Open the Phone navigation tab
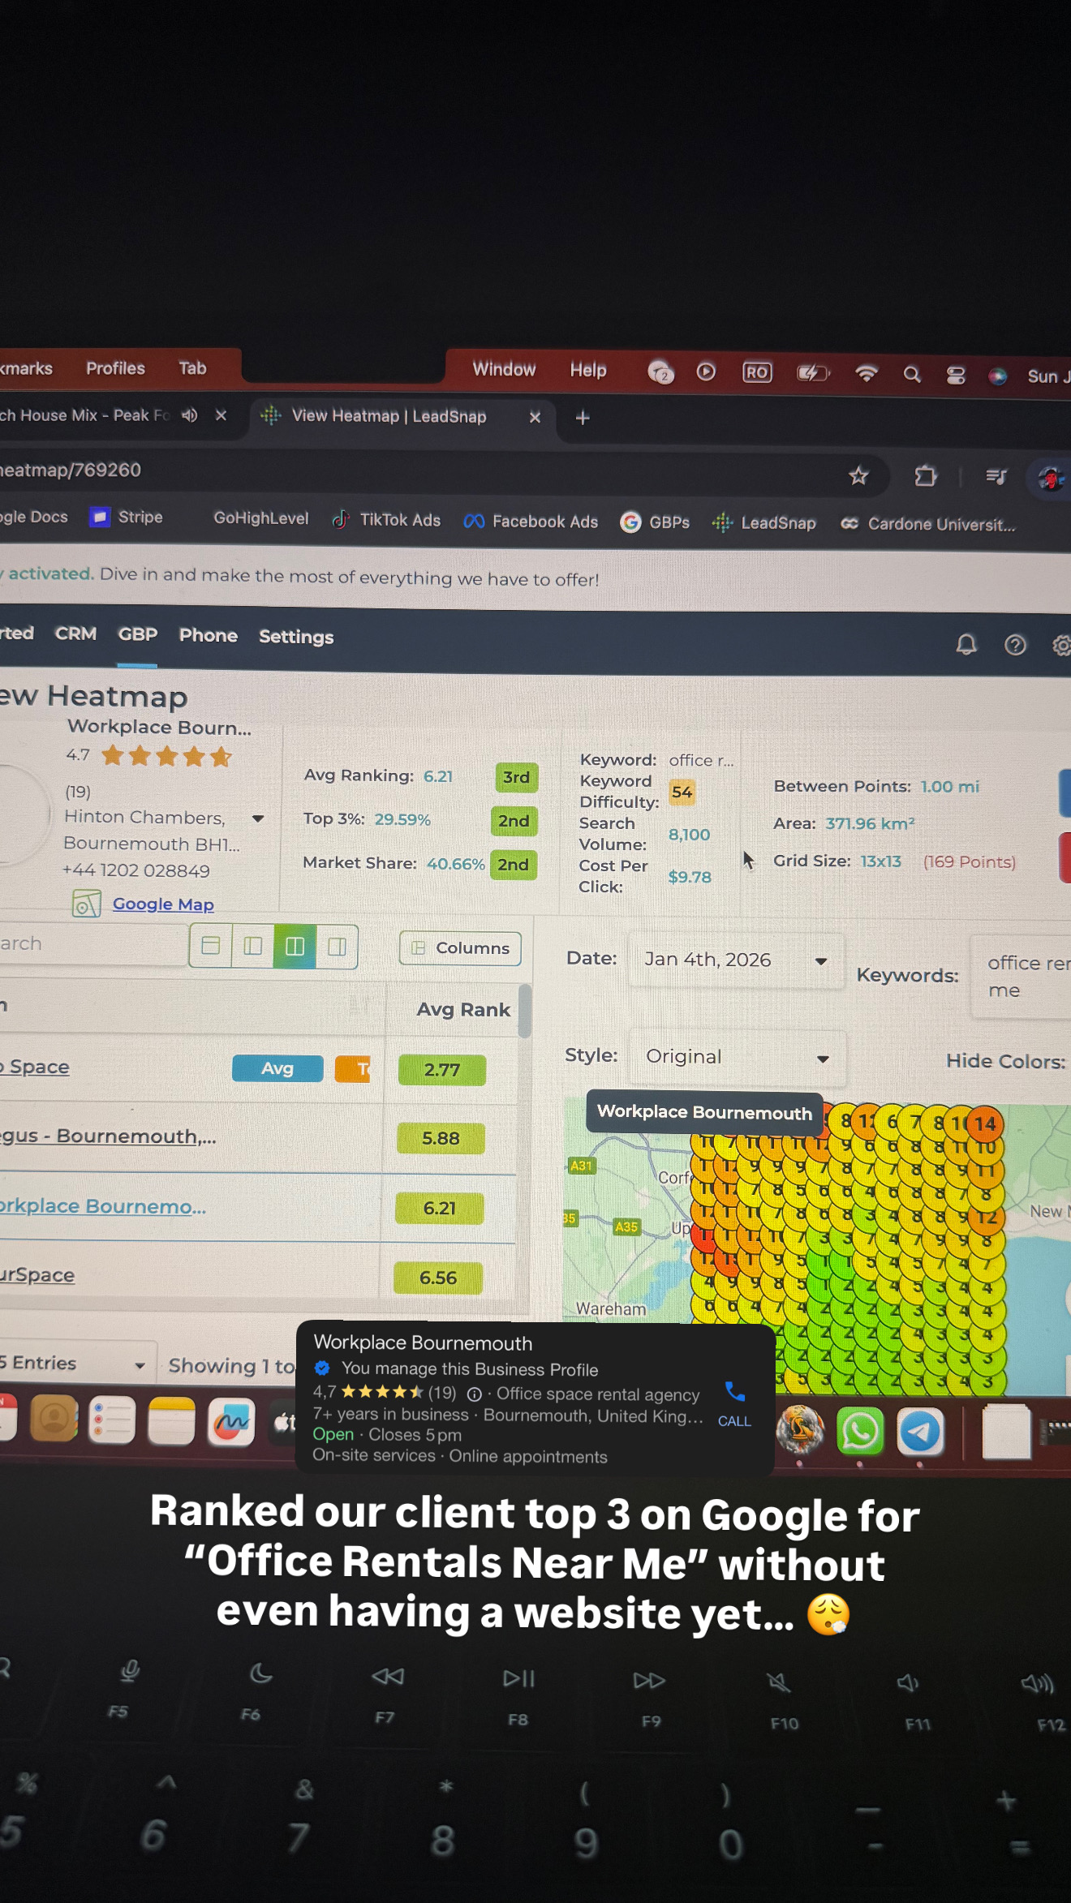 tap(209, 635)
